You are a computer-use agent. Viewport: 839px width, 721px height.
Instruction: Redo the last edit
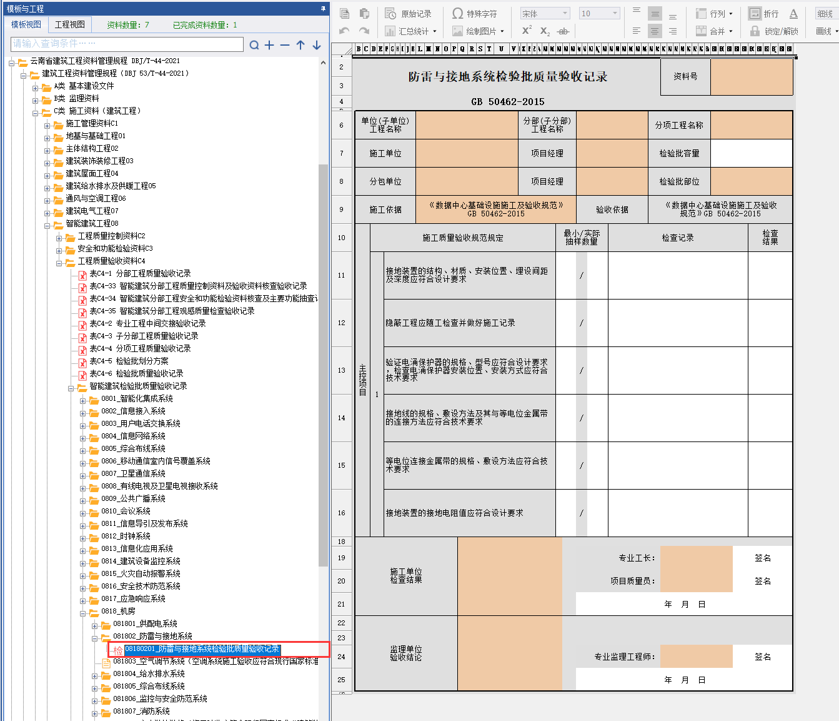(x=364, y=31)
